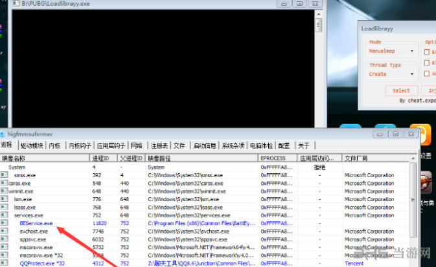Select the svchost.exe process name

tap(34, 231)
